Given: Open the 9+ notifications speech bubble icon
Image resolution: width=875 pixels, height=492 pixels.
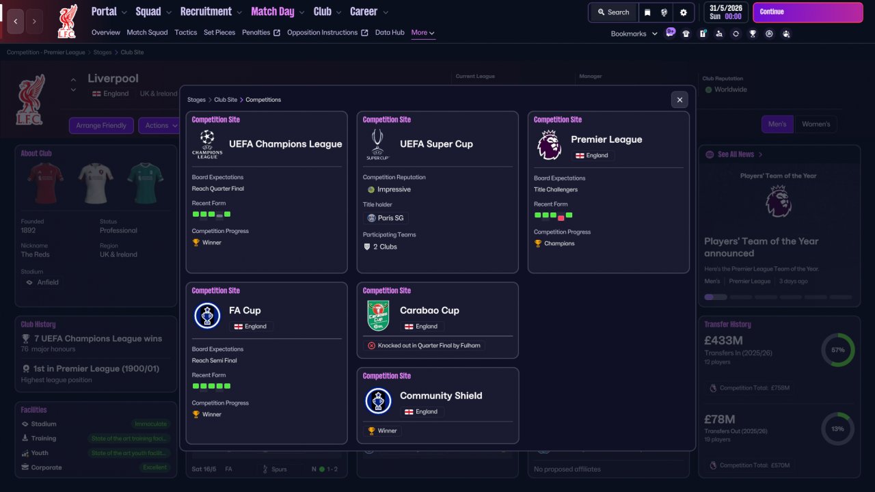Looking at the screenshot, I should (670, 32).
